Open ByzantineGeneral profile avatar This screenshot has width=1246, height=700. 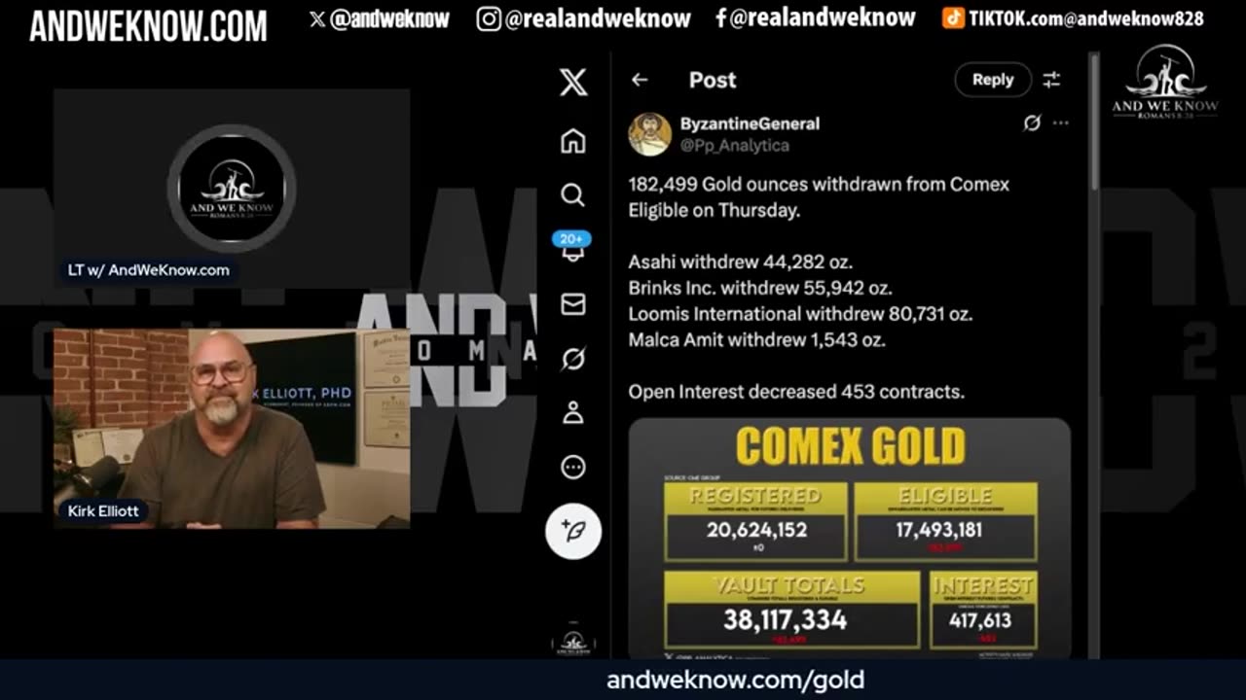[x=649, y=134]
